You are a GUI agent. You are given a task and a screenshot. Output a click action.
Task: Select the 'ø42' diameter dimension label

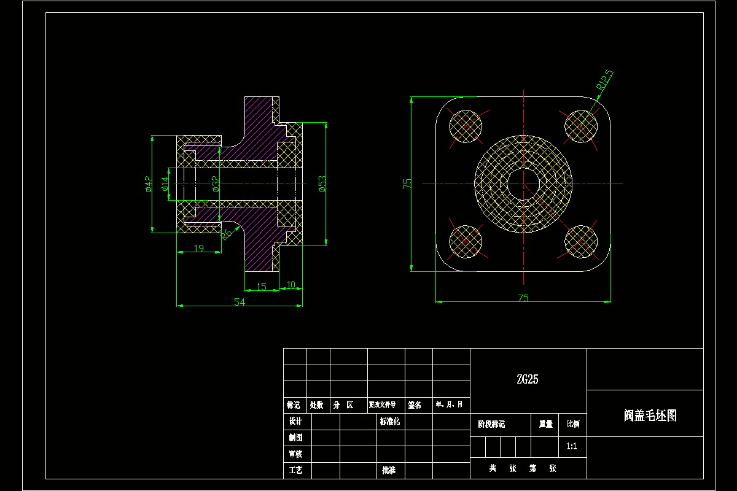click(x=149, y=184)
